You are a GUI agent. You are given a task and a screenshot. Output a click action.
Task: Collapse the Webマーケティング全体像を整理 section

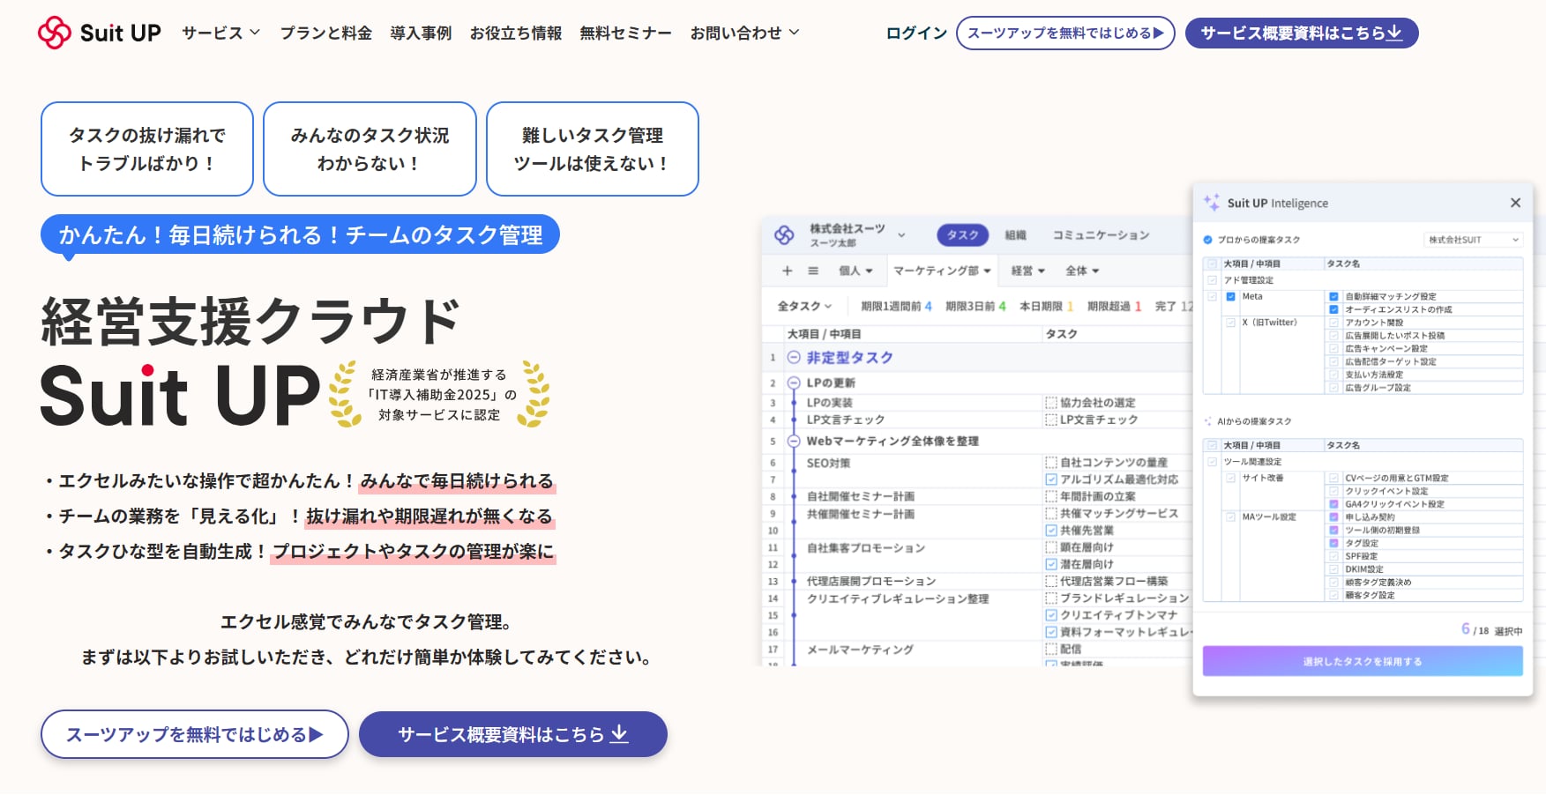pyautogui.click(x=794, y=441)
